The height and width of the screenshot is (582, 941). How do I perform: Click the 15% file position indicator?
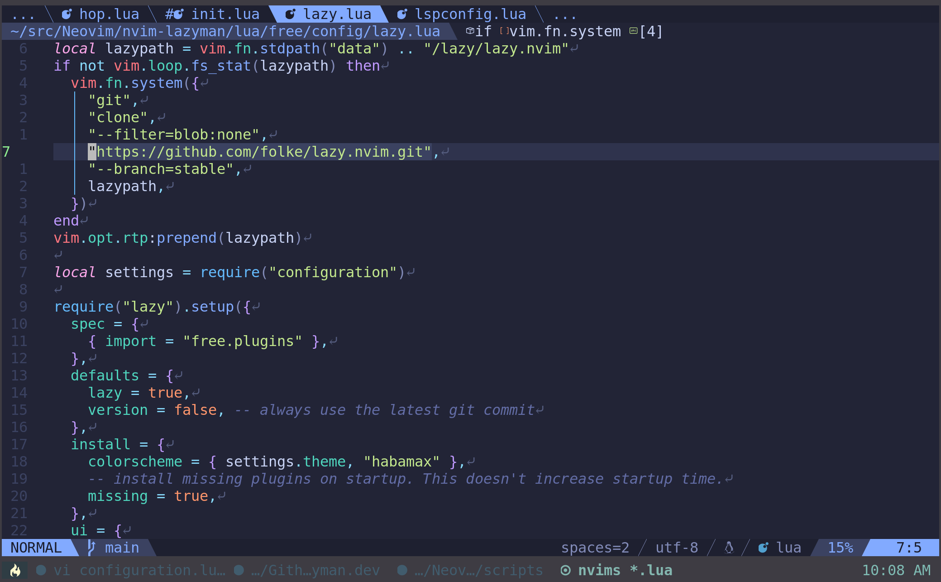click(x=840, y=548)
